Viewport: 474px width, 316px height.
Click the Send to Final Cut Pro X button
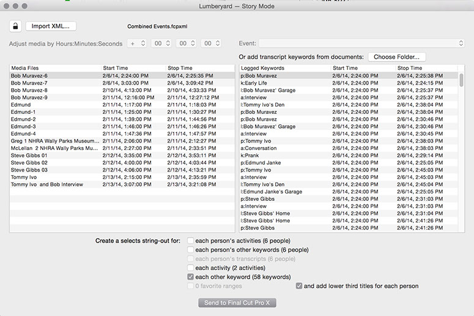pos(237,303)
